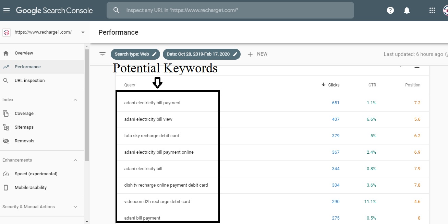
Task: Select query 'adani electricity bill view'
Action: (148, 119)
